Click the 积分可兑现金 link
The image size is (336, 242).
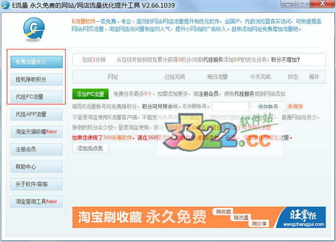[158, 107]
